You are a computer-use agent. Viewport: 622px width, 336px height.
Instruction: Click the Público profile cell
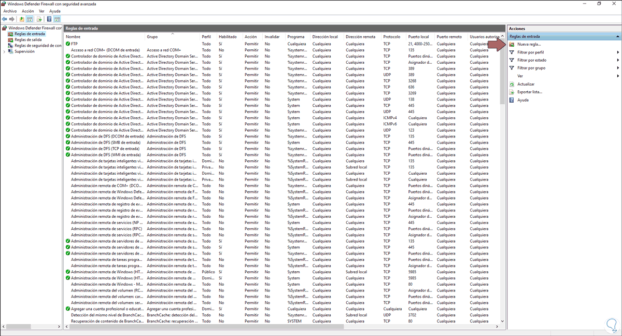[x=208, y=272]
